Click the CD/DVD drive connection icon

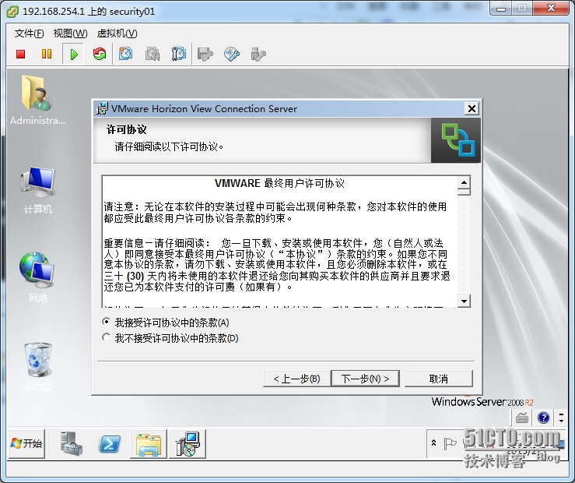click(232, 55)
